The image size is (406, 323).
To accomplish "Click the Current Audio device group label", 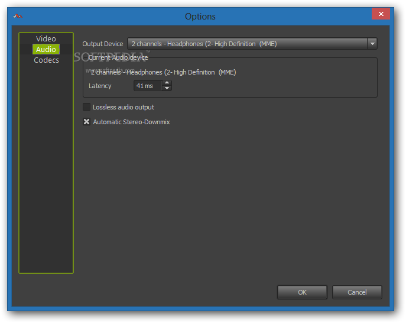I will [118, 57].
